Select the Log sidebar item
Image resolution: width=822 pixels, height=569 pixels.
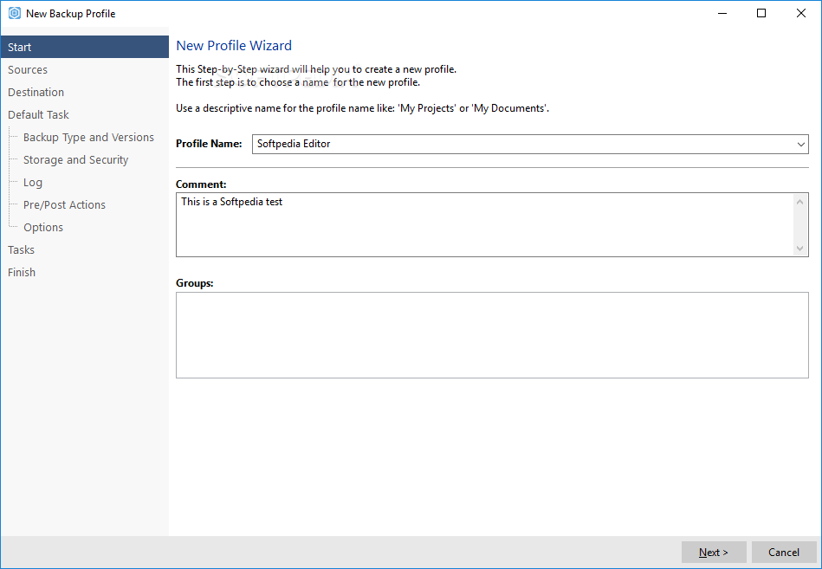33,183
